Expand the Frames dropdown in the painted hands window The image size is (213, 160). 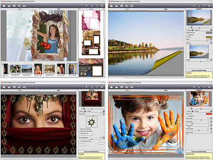coord(193,111)
